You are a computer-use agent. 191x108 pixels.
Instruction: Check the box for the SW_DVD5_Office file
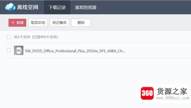(x=9, y=50)
